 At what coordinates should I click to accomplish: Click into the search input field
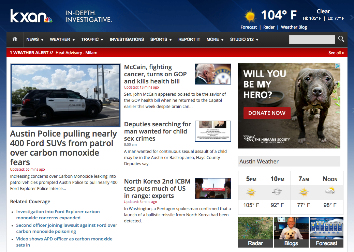tap(312, 40)
